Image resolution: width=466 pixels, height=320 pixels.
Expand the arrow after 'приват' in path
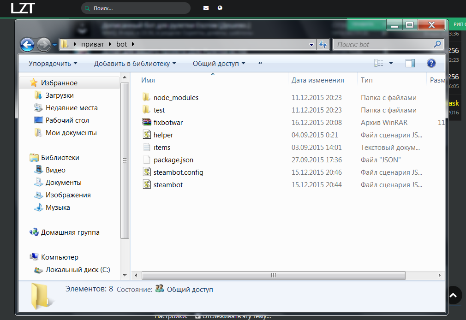click(110, 44)
